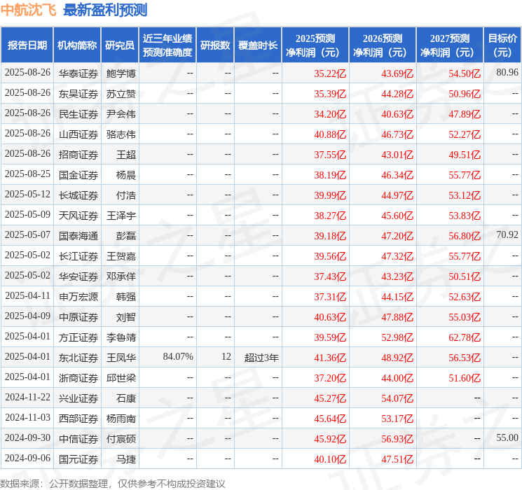
Task: Click 2025 forecast 45.64亿
Action: pos(330,419)
